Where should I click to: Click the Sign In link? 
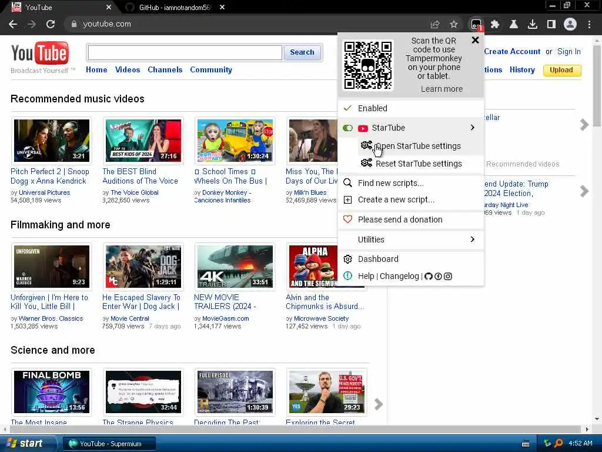(569, 52)
